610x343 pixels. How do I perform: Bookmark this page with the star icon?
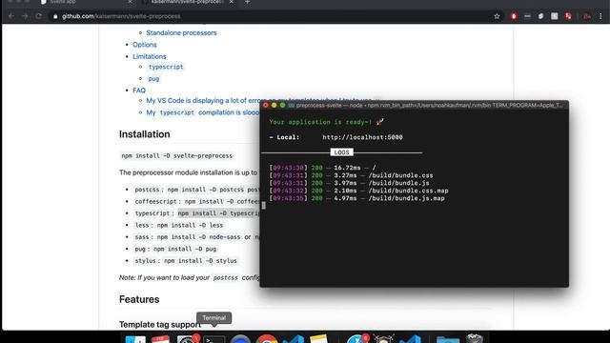[x=497, y=16]
